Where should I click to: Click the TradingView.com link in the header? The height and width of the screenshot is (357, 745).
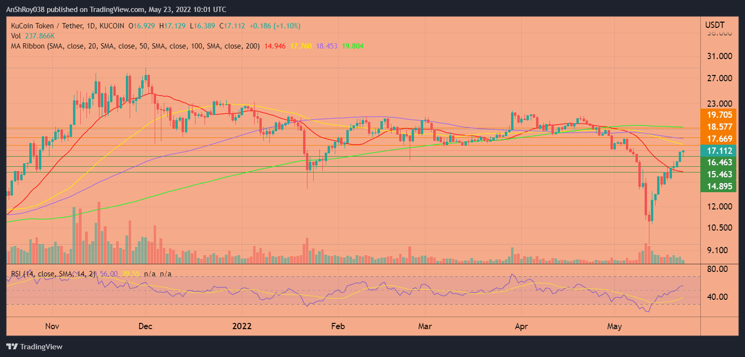coord(116,9)
